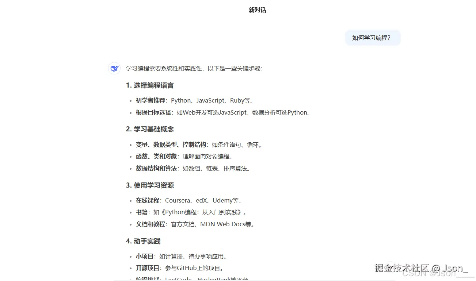The image size is (476, 281).
Task: Click the bullet 开源项目：参与GitHub上的项目
Action: click(180, 268)
